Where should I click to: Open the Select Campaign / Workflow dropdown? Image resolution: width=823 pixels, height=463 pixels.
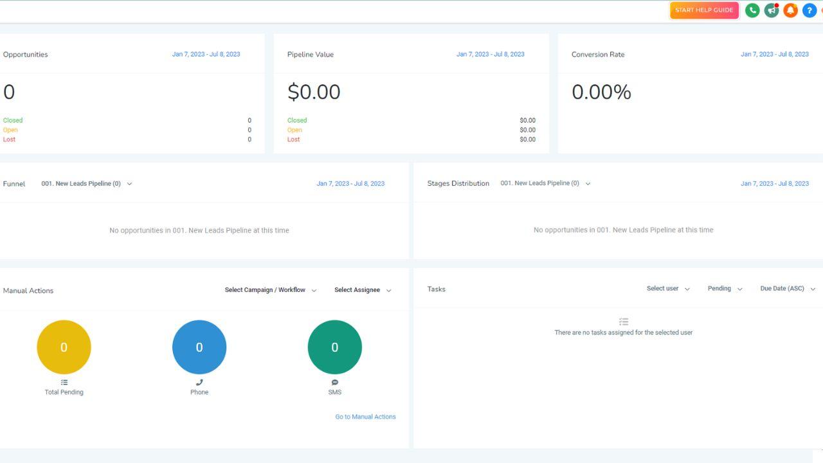(271, 290)
